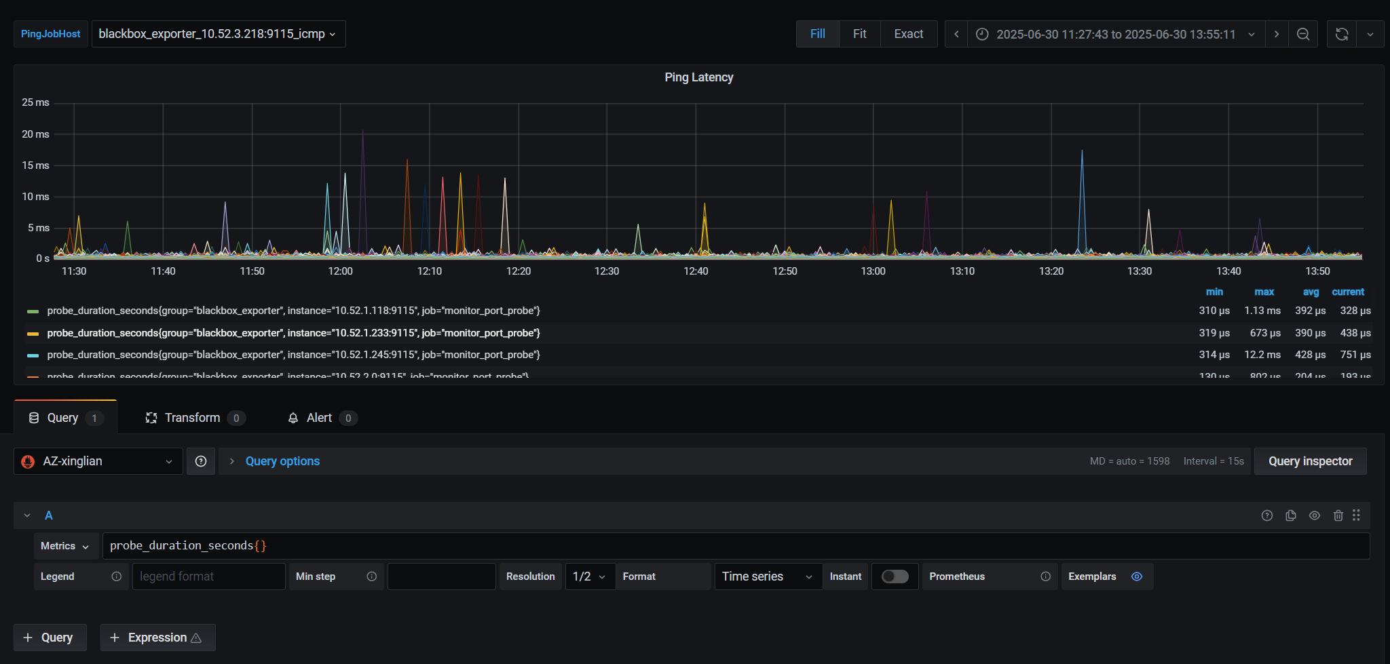Switch to the Transform tab
This screenshot has width=1390, height=664.
pyautogui.click(x=193, y=418)
